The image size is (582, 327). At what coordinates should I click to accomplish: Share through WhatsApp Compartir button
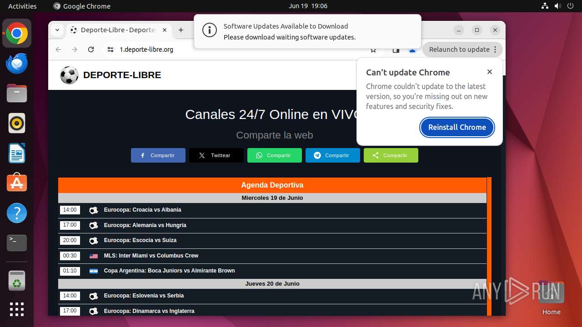275,155
